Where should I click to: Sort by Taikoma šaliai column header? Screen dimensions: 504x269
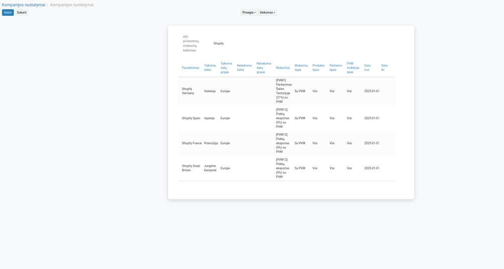pyautogui.click(x=210, y=67)
